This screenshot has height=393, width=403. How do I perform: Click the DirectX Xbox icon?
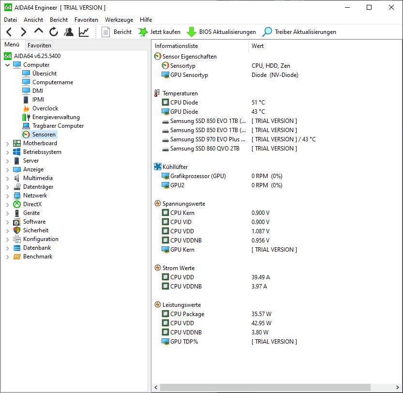click(x=17, y=204)
